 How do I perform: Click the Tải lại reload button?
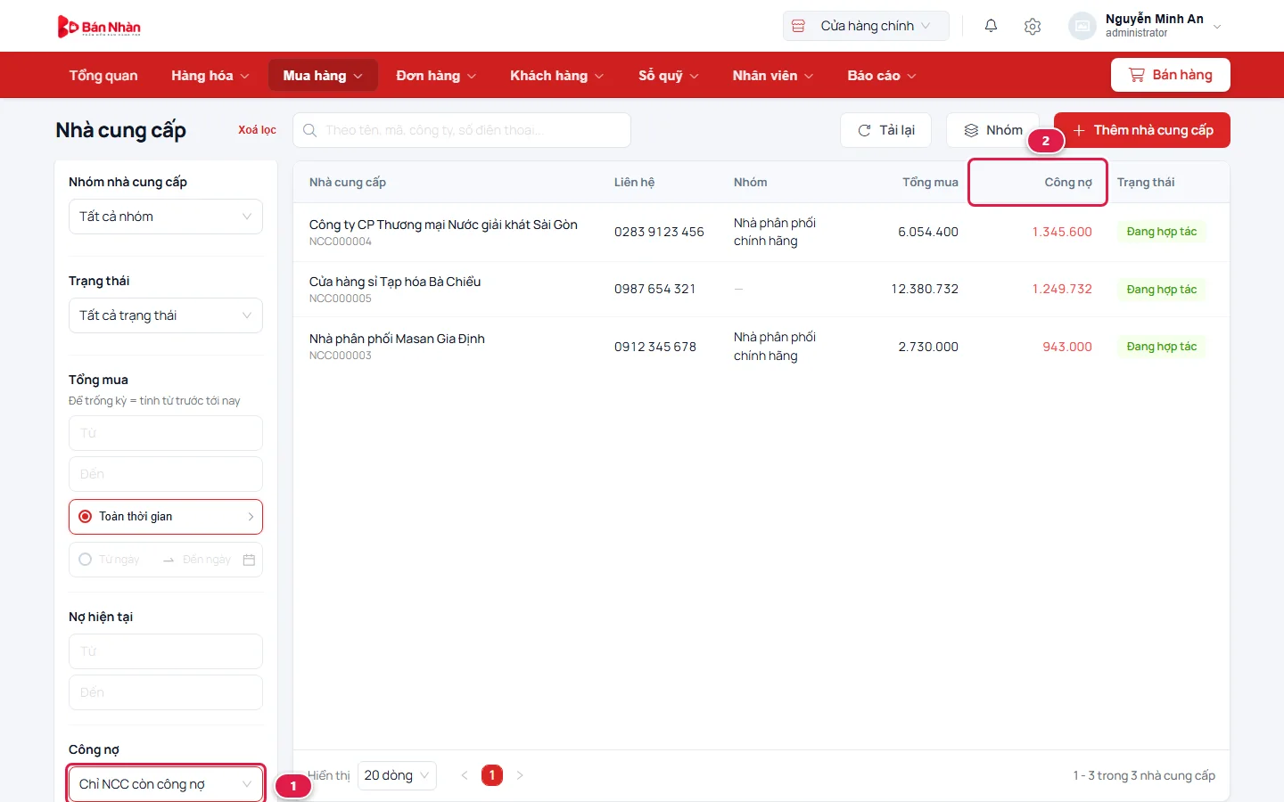pyautogui.click(x=885, y=130)
